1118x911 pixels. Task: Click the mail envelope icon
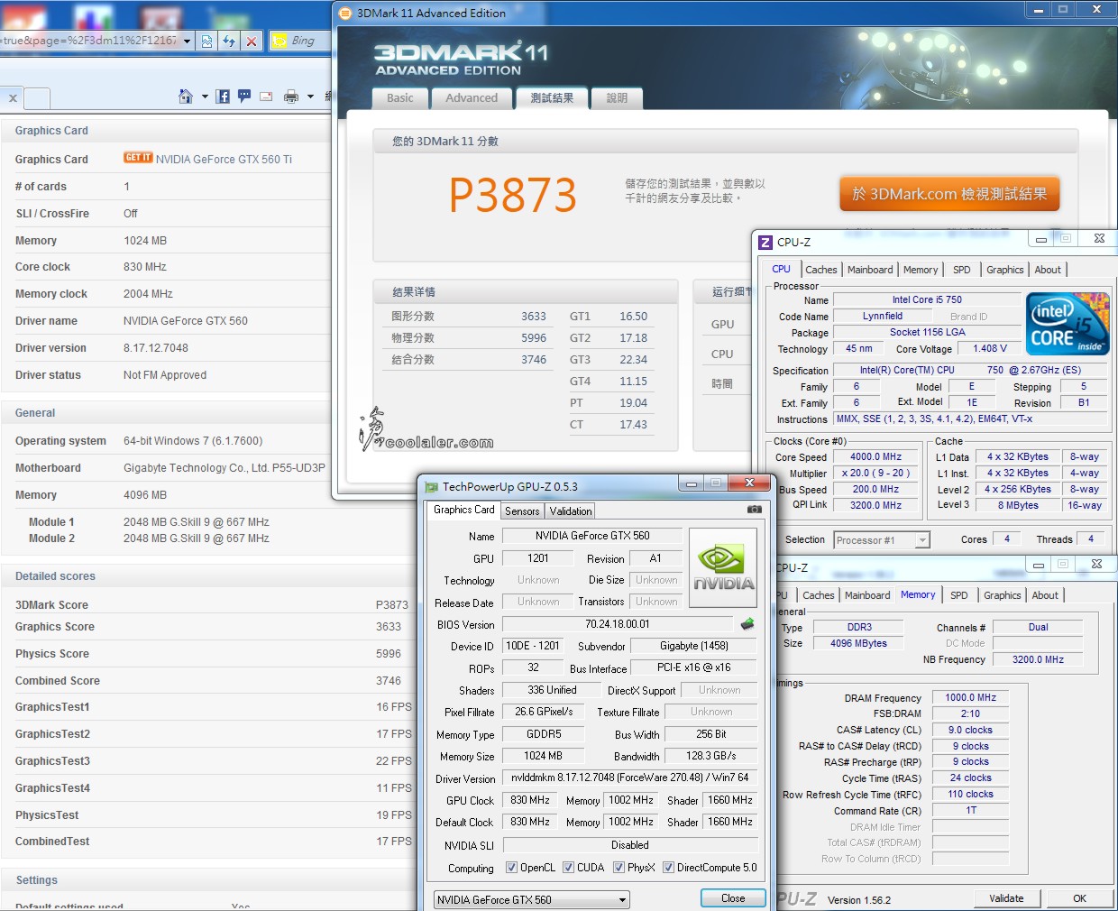click(x=266, y=97)
